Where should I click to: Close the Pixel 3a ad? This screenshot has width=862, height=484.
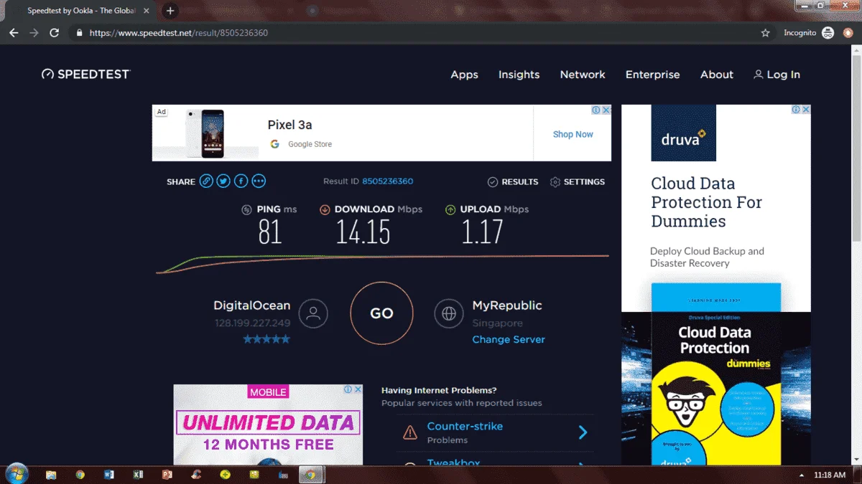pos(606,110)
